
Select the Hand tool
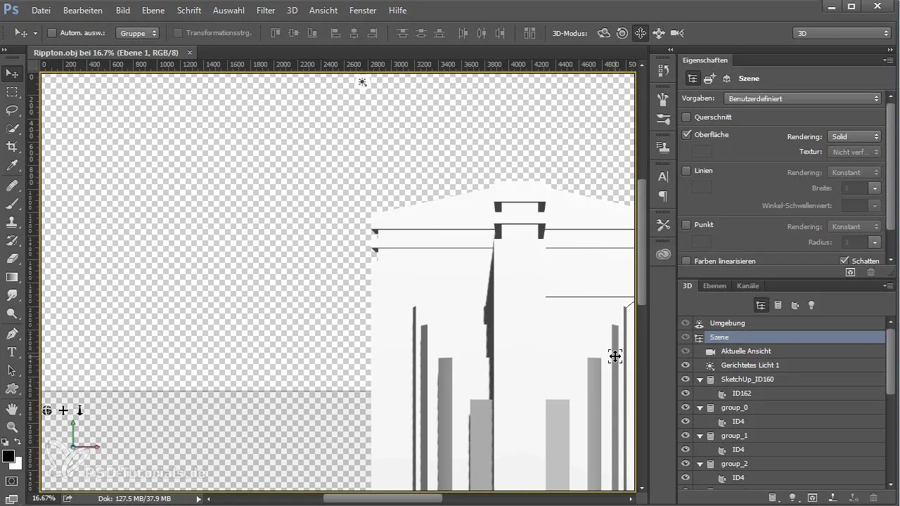click(x=12, y=408)
